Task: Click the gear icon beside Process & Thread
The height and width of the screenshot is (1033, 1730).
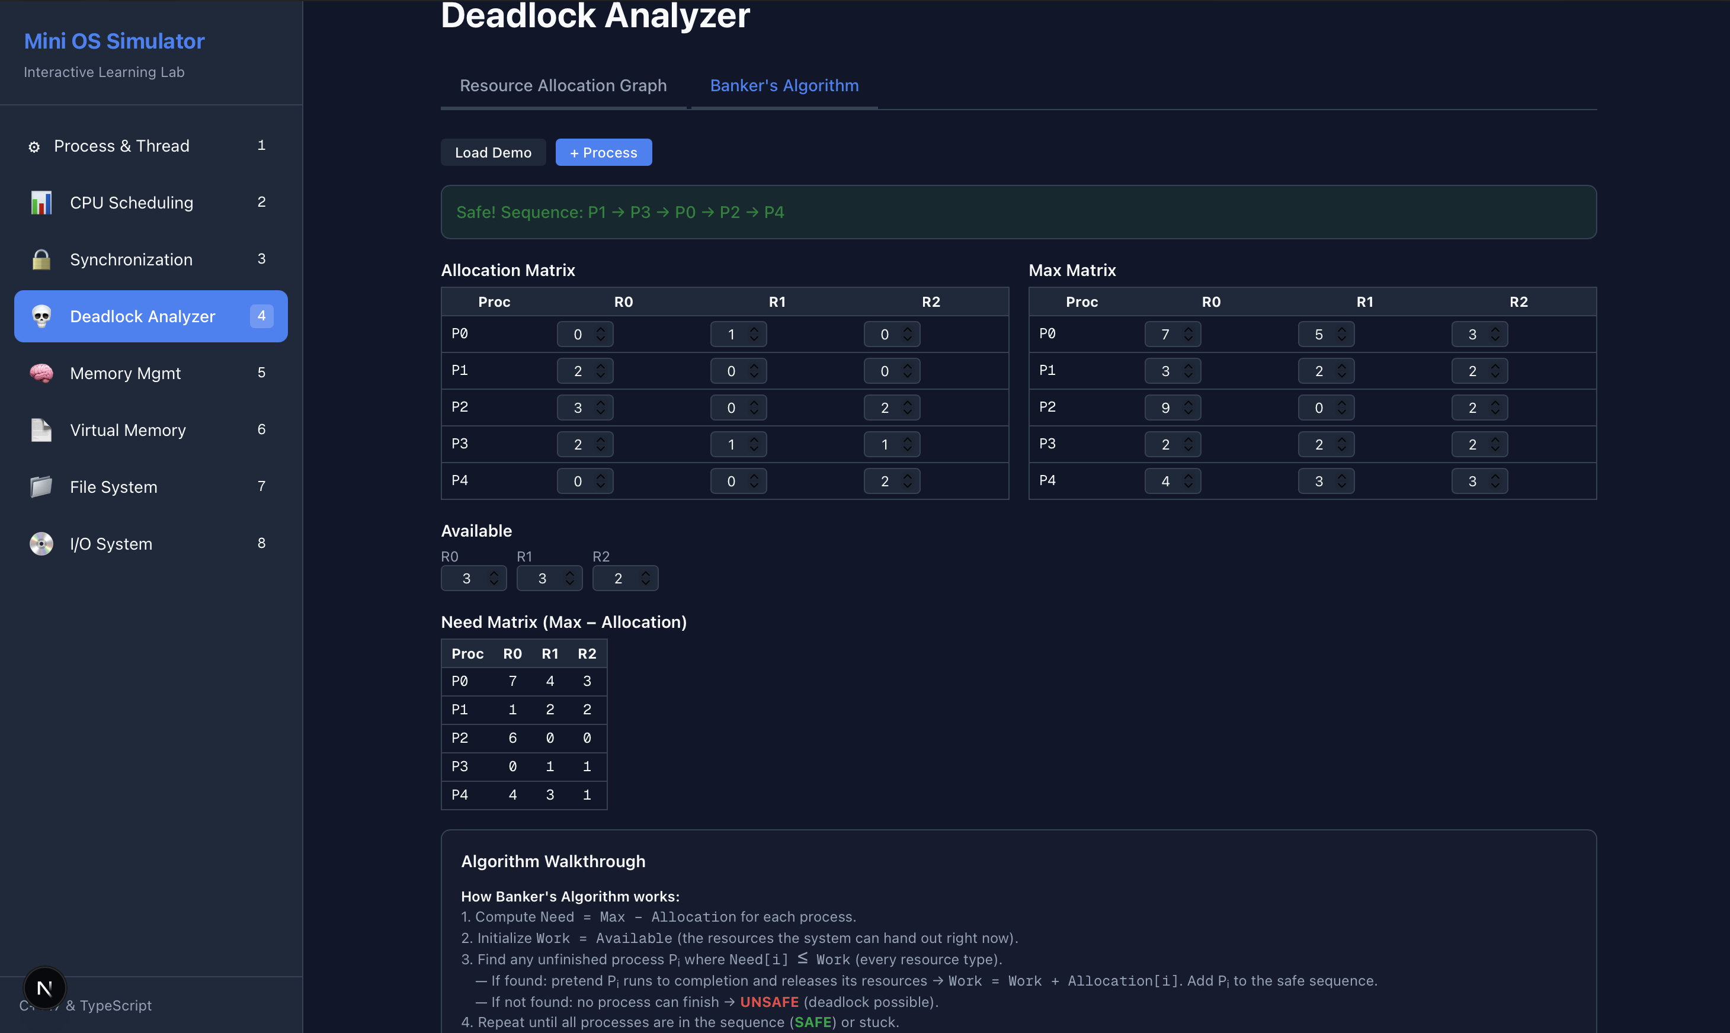Action: pyautogui.click(x=33, y=146)
